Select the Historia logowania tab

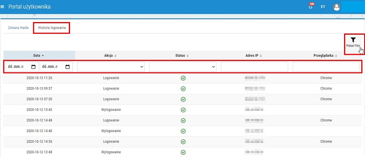pyautogui.click(x=52, y=28)
